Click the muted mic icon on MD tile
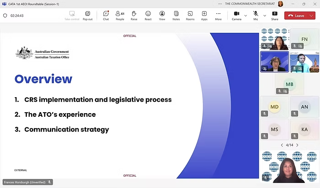 265,114
